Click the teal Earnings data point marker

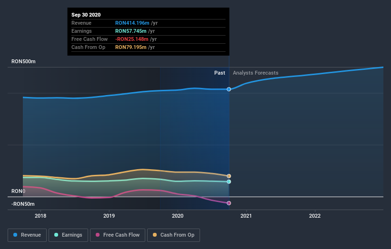[x=229, y=182]
